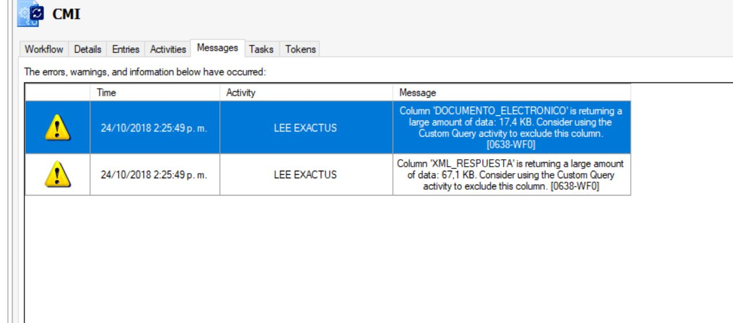Click the blank icon column header
The width and height of the screenshot is (733, 323).
58,92
